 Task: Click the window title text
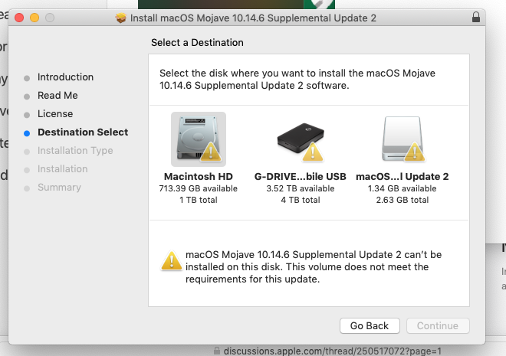point(253,18)
